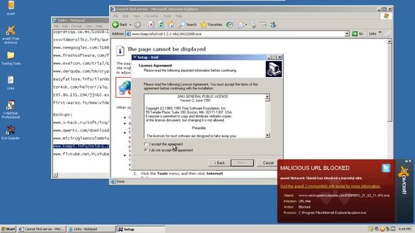Click www.newgoogles.com line in Notepad
415x233 pixels.
(80, 47)
